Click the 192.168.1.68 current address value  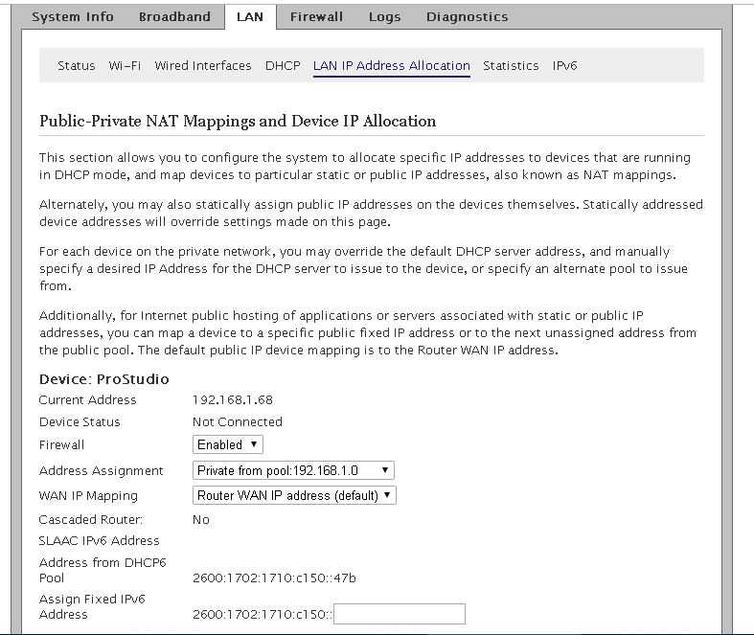click(x=231, y=400)
